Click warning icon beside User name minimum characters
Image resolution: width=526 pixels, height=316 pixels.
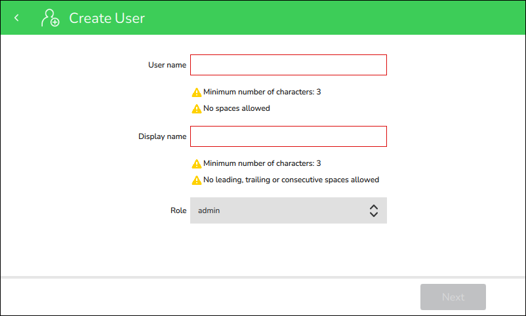[x=197, y=92]
